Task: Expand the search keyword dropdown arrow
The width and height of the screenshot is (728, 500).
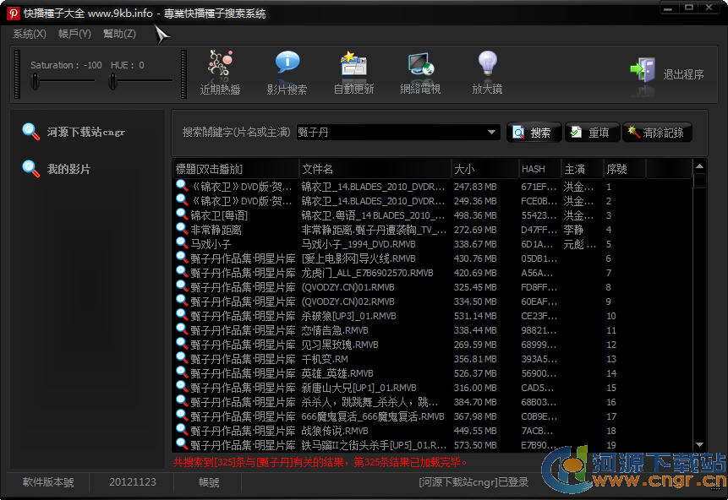Action: tap(492, 133)
